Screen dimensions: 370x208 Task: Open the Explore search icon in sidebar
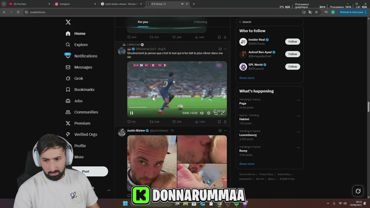click(68, 45)
